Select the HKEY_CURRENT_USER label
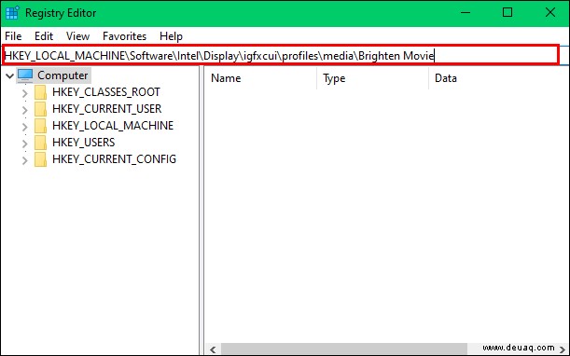The image size is (570, 356). click(x=107, y=109)
